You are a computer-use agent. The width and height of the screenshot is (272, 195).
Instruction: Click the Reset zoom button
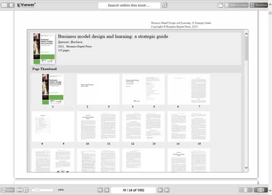click(x=8, y=190)
